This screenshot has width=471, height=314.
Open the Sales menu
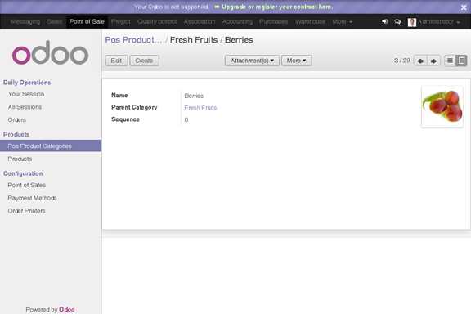pyautogui.click(x=54, y=21)
